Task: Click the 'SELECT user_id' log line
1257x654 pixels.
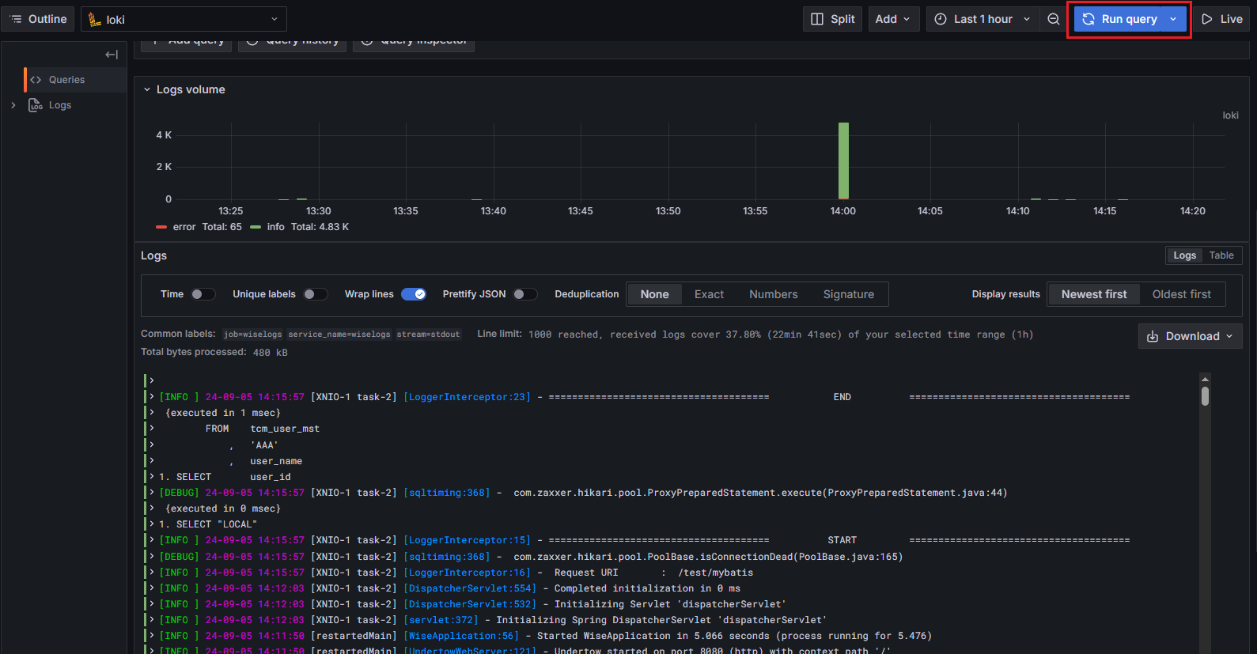Action: click(x=225, y=477)
